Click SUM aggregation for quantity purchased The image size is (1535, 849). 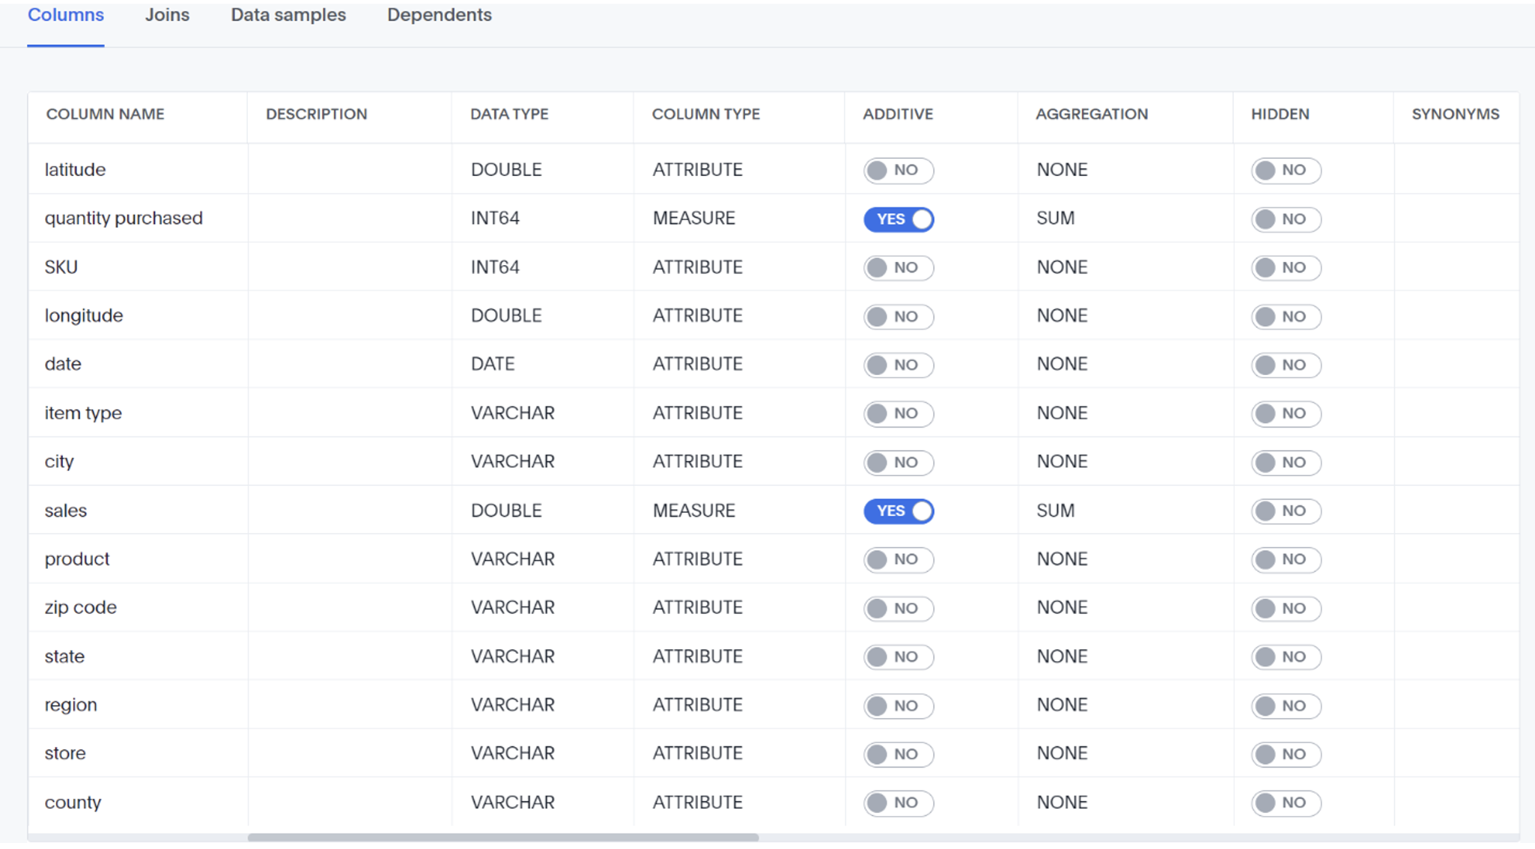click(1056, 218)
